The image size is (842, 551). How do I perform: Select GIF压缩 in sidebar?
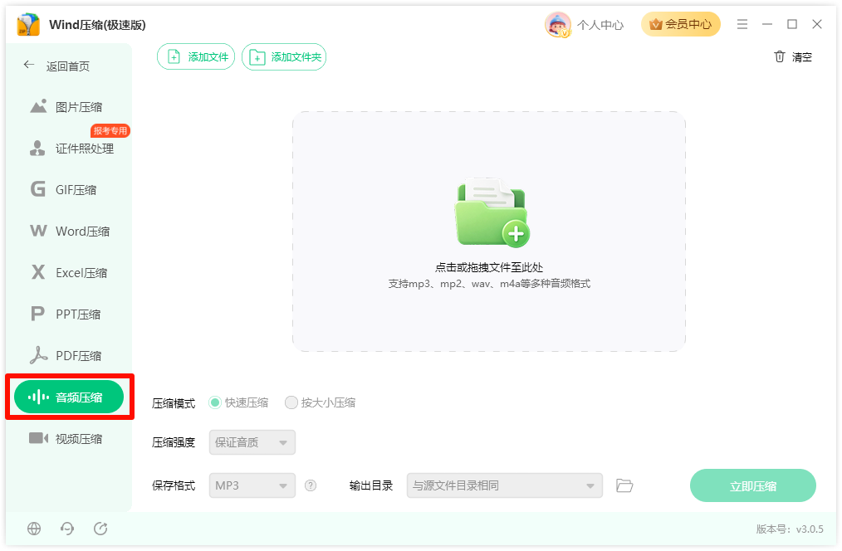coord(64,189)
